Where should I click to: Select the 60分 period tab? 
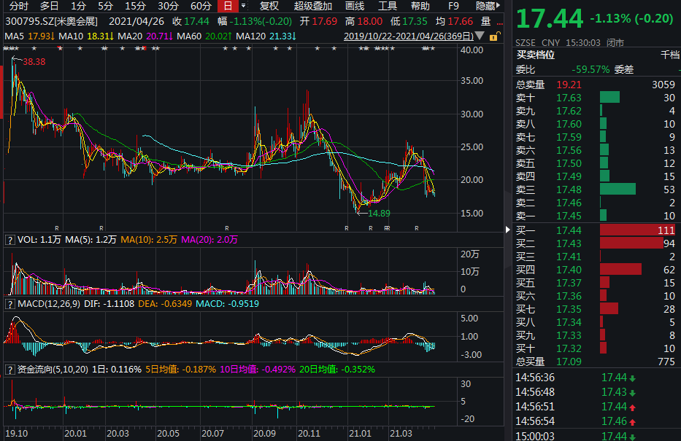pyautogui.click(x=201, y=6)
